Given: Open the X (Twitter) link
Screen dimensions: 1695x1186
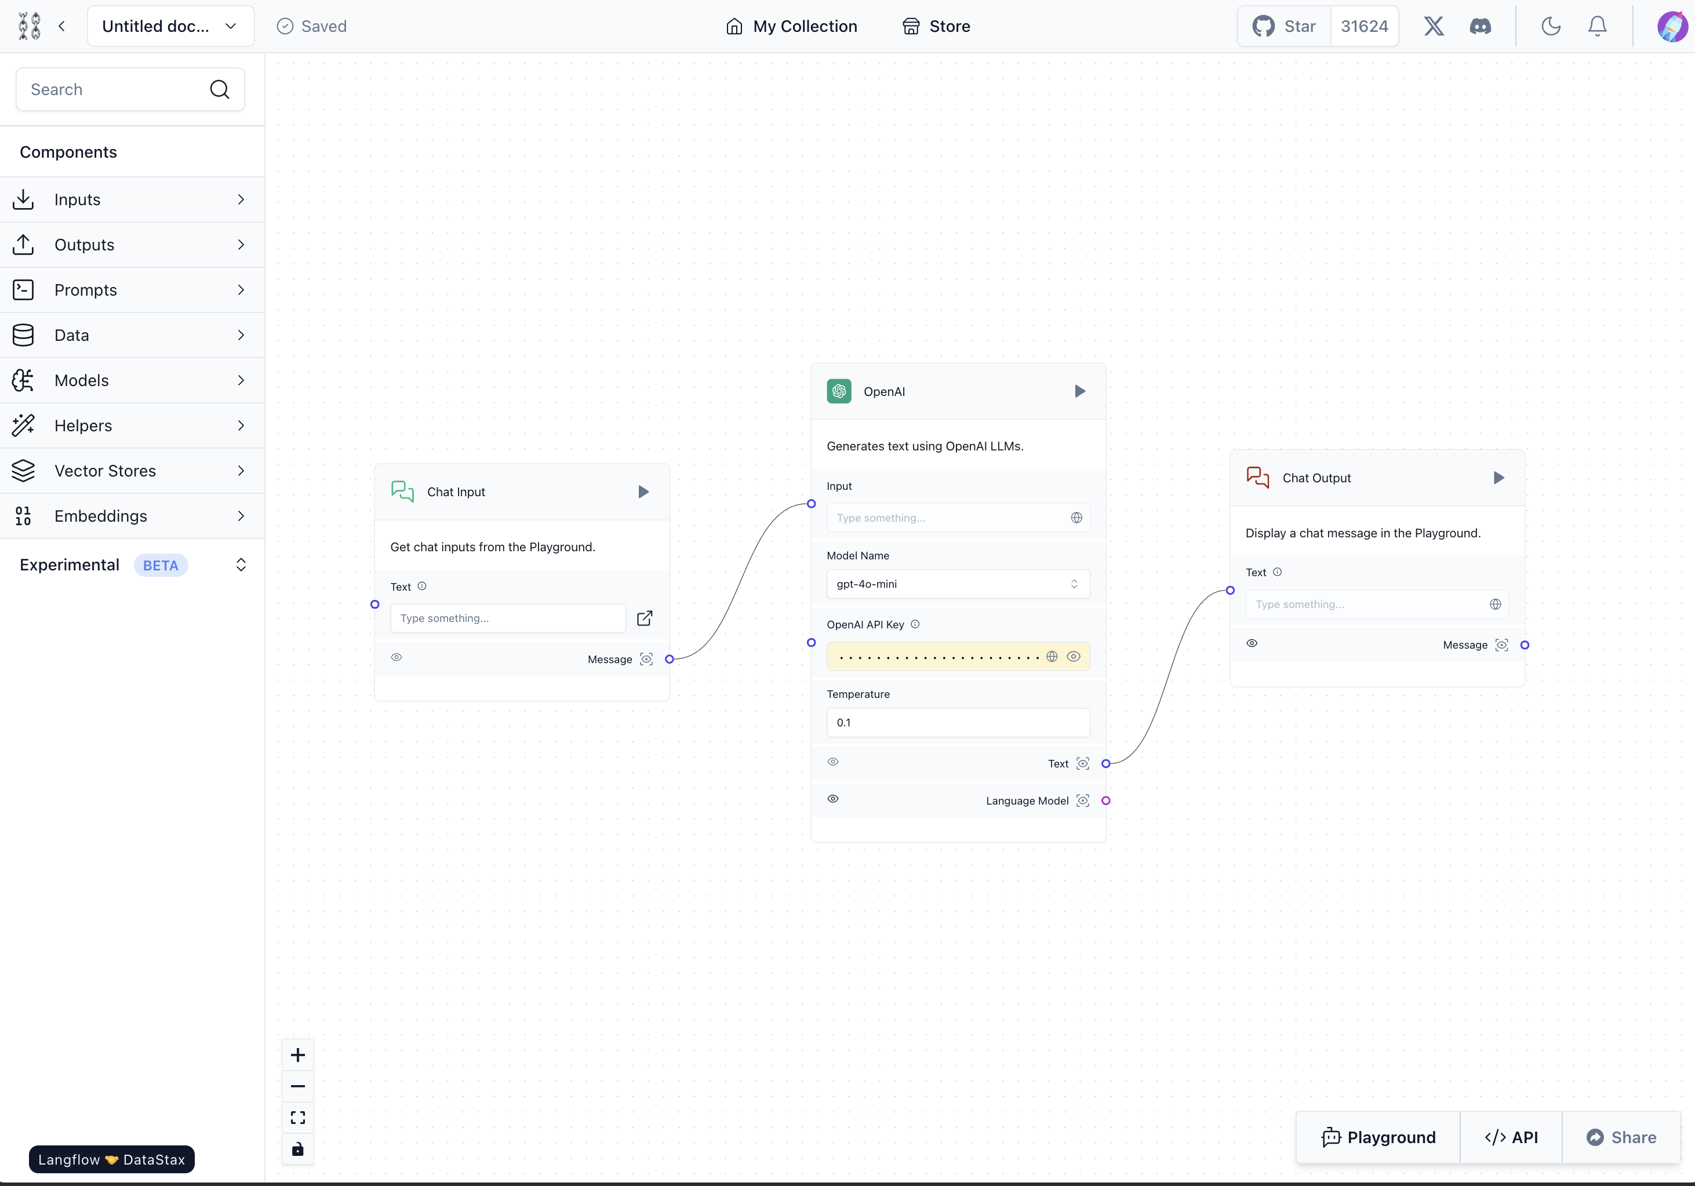Looking at the screenshot, I should point(1434,26).
